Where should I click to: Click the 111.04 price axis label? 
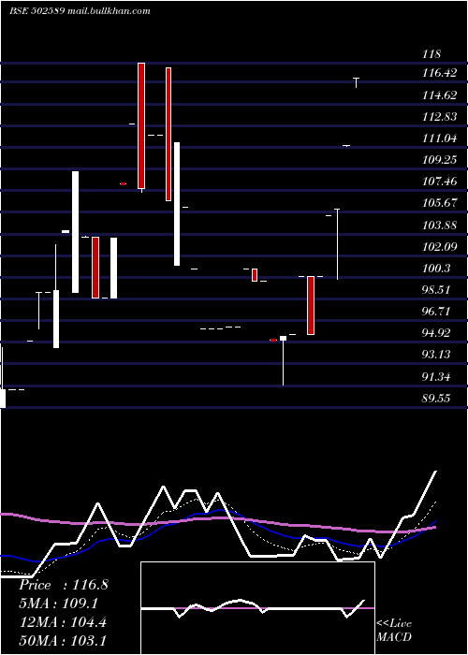[x=440, y=138]
